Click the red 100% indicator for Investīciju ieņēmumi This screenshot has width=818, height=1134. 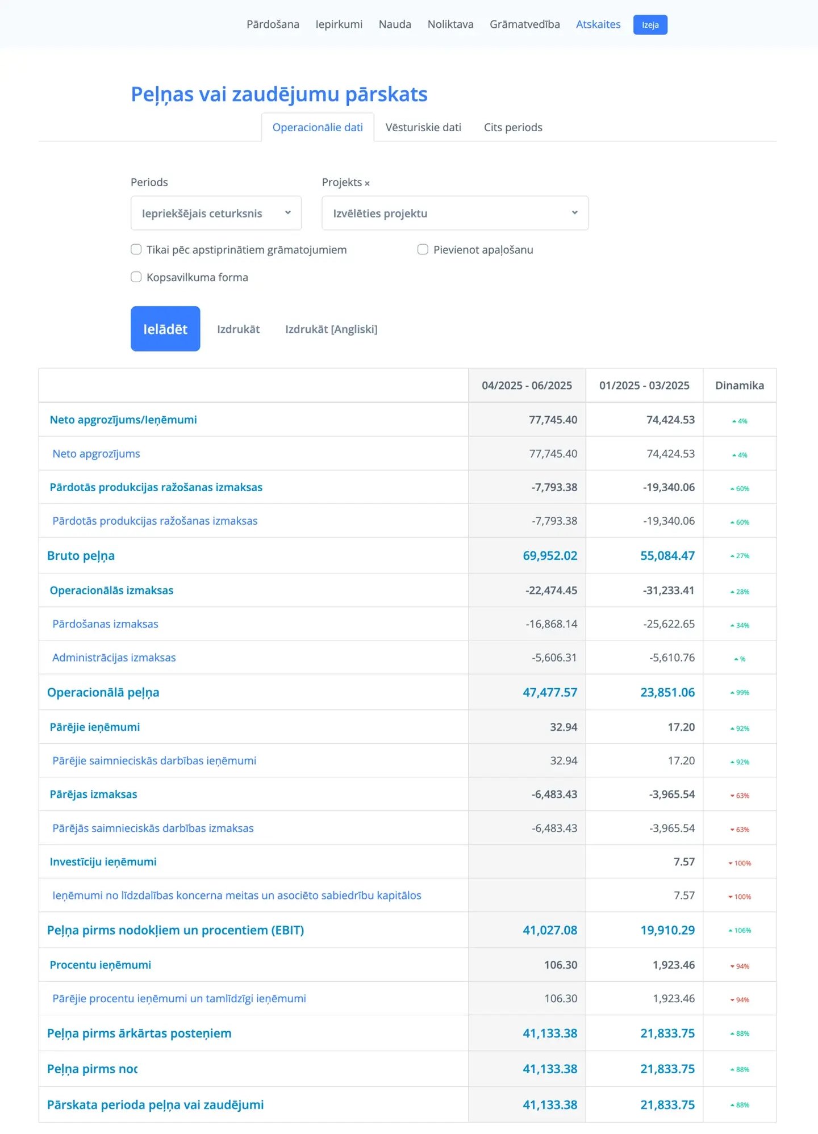click(x=740, y=863)
